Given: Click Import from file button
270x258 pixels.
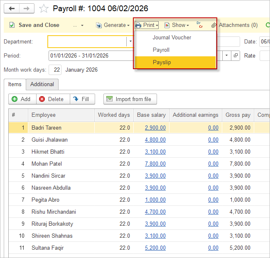Looking at the screenshot, I should 130,99.
